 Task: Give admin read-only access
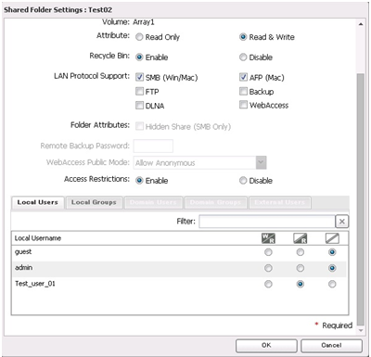click(x=300, y=268)
